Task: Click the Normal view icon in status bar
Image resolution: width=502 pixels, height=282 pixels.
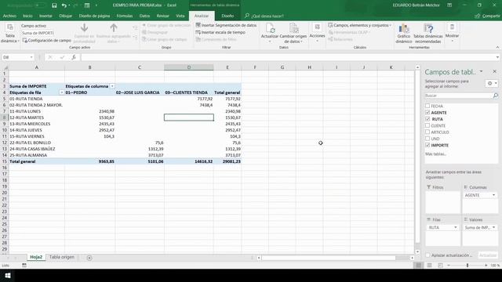Action: [x=418, y=266]
